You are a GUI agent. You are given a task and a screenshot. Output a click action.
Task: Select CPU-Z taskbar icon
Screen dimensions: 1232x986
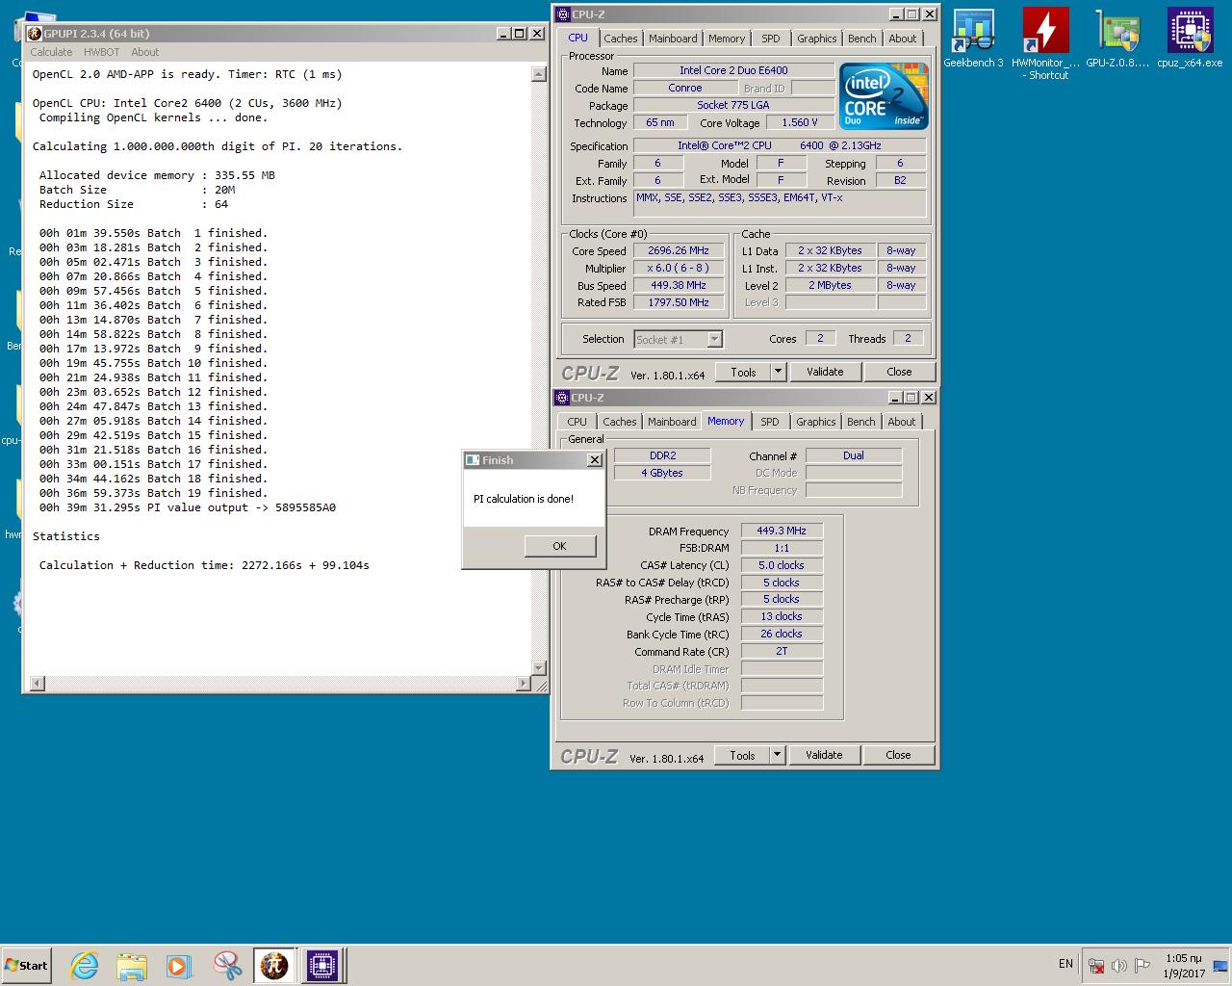(x=322, y=966)
